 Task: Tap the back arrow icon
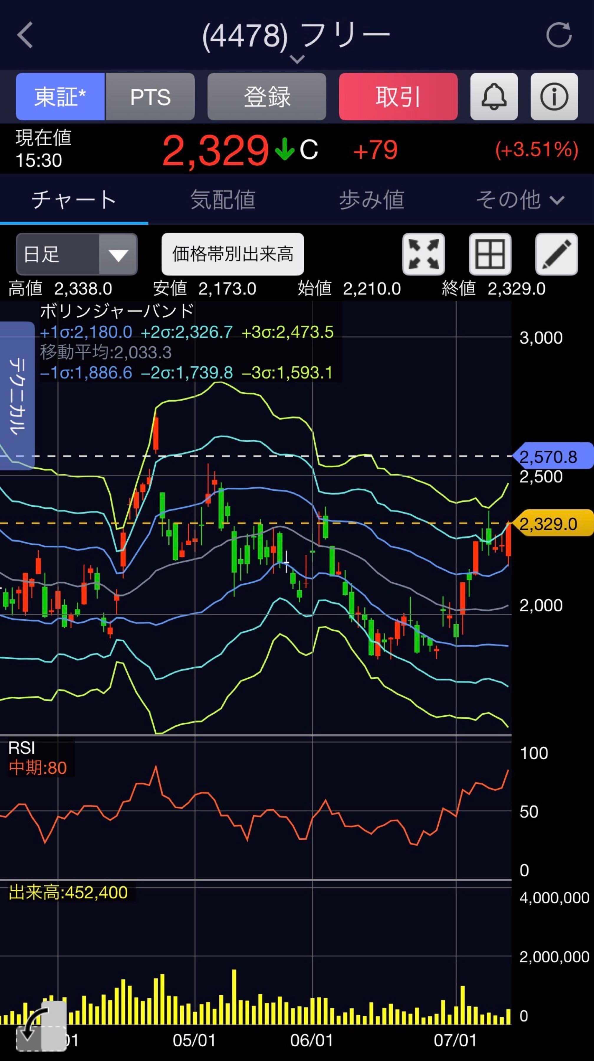25,35
